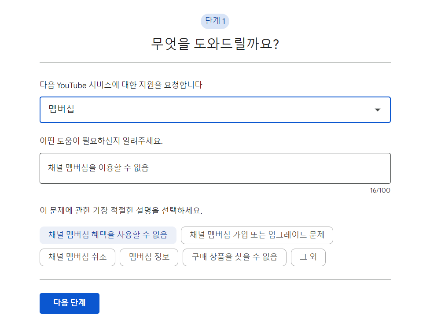Choose the 멤버십 정보 option
430x327 pixels.
coord(149,257)
